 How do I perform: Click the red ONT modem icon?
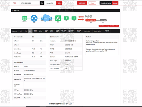pos(91,20)
